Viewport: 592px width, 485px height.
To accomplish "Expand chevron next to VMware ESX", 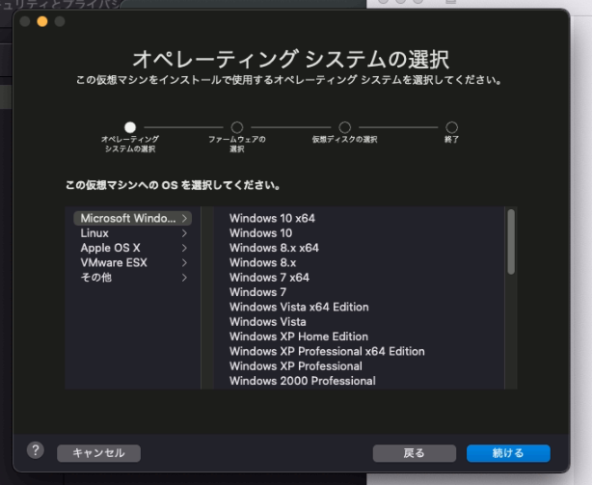I will coord(184,262).
